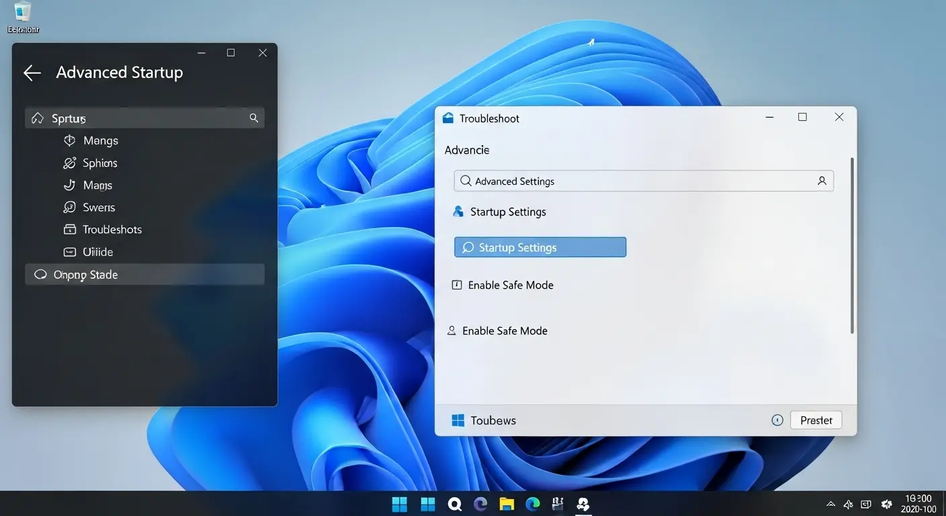946x516 pixels.
Task: Click the Troubleshoot window title icon
Action: tap(448, 118)
